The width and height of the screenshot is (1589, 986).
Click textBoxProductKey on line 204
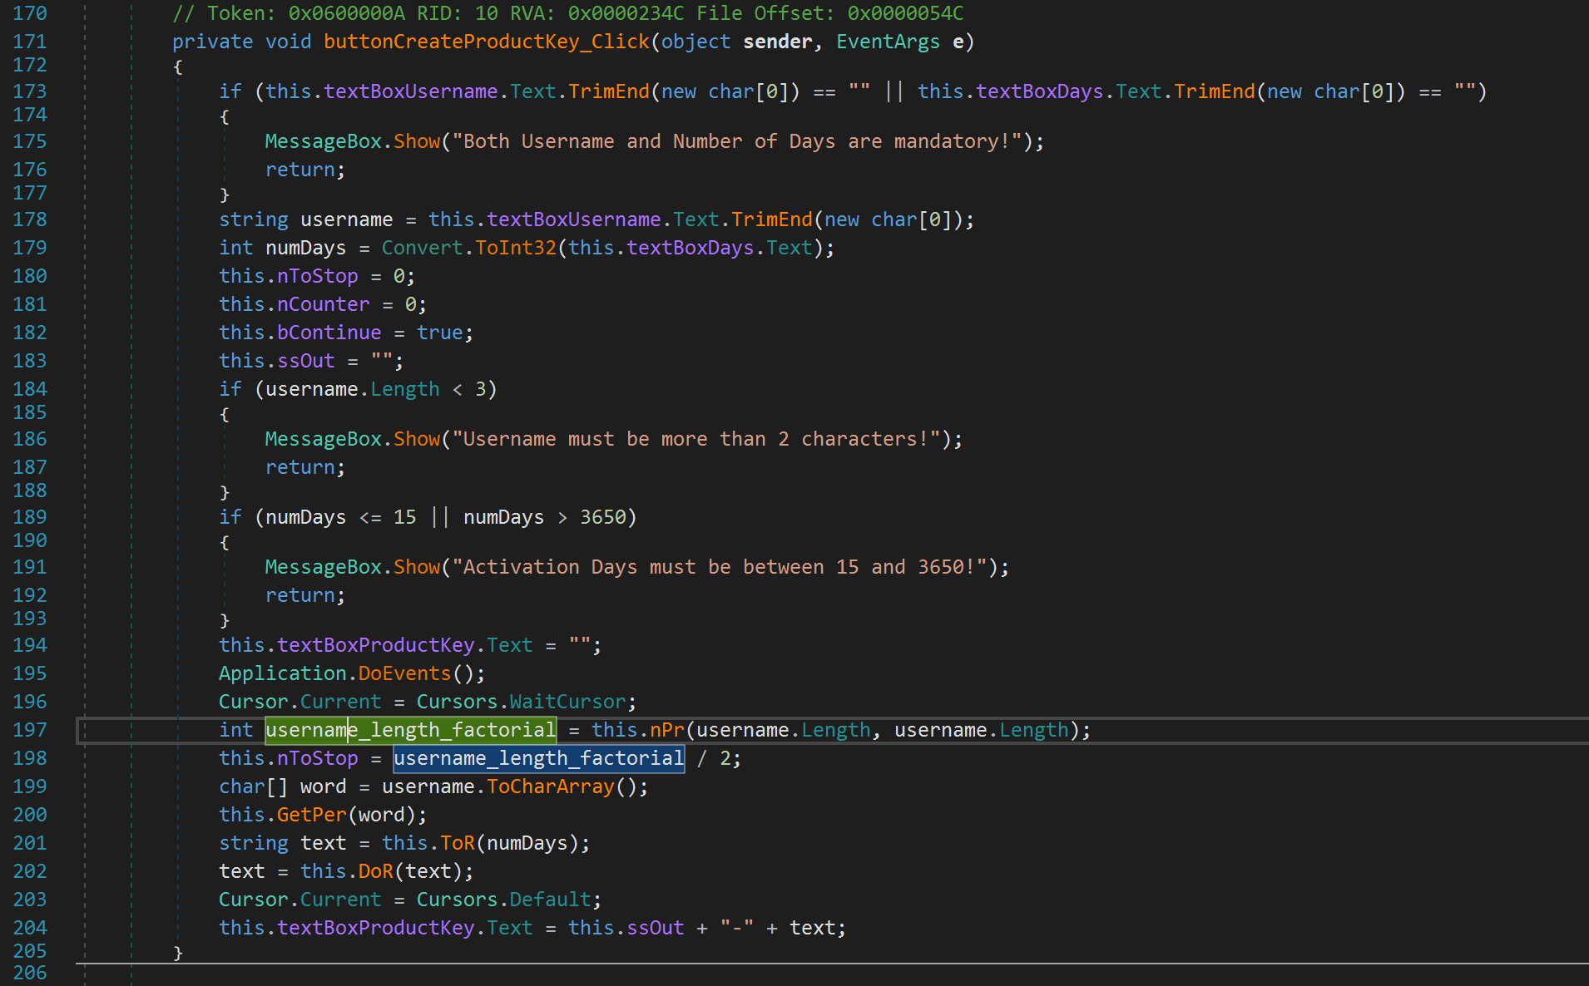(x=376, y=928)
